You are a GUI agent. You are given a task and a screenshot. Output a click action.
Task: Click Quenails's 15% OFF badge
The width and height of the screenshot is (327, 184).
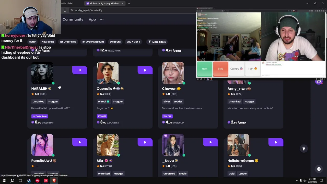pyautogui.click(x=102, y=116)
